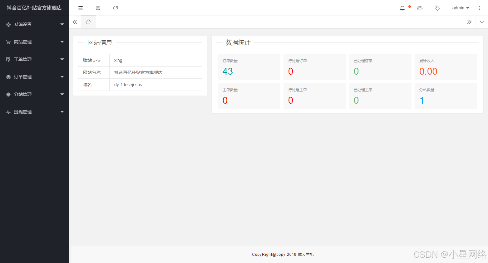
Task: Select the home tab icon
Action: coord(88,22)
